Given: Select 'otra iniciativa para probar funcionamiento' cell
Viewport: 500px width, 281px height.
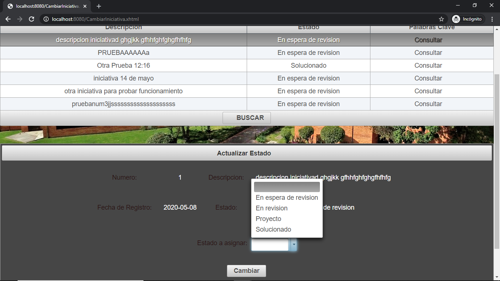Looking at the screenshot, I should (x=123, y=91).
